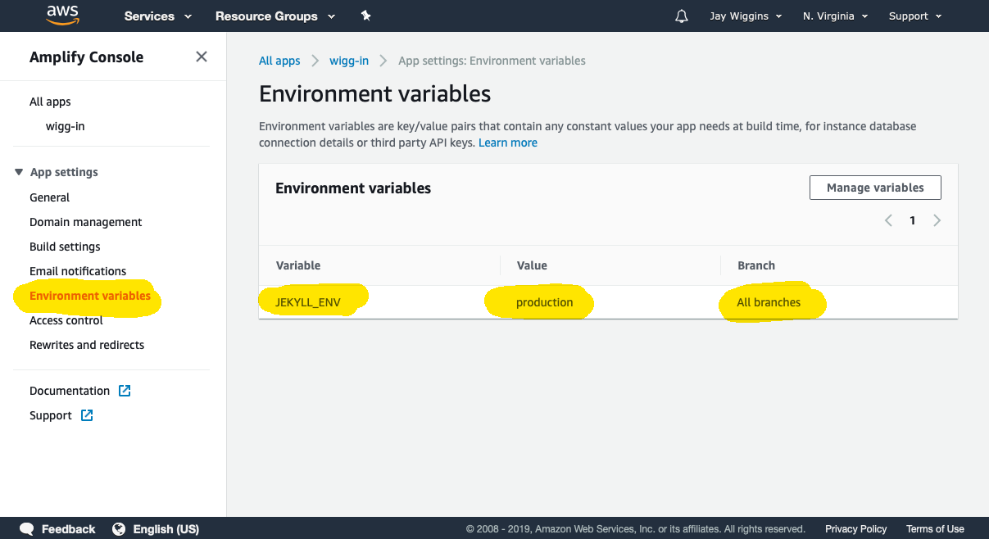This screenshot has width=989, height=539.
Task: Click the Feedback speech bubble icon
Action: point(27,529)
